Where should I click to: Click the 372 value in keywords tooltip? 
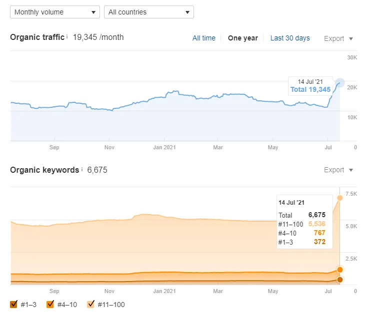(x=319, y=242)
